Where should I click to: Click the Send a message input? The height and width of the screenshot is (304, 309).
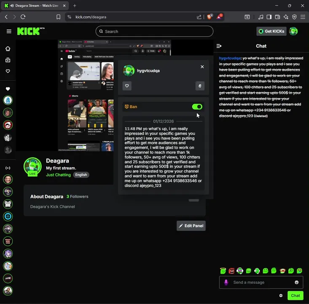(261, 282)
